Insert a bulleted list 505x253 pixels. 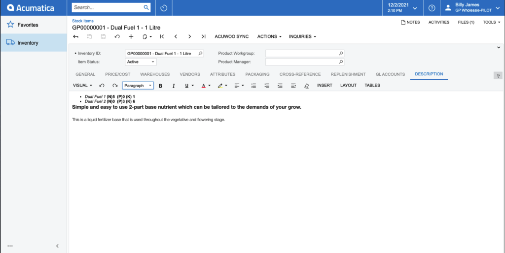[267, 86]
